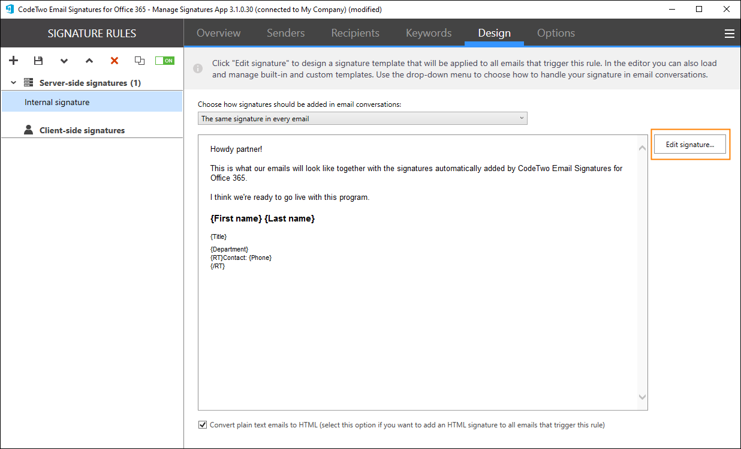Move the selected rule up
The height and width of the screenshot is (449, 741).
tap(89, 61)
